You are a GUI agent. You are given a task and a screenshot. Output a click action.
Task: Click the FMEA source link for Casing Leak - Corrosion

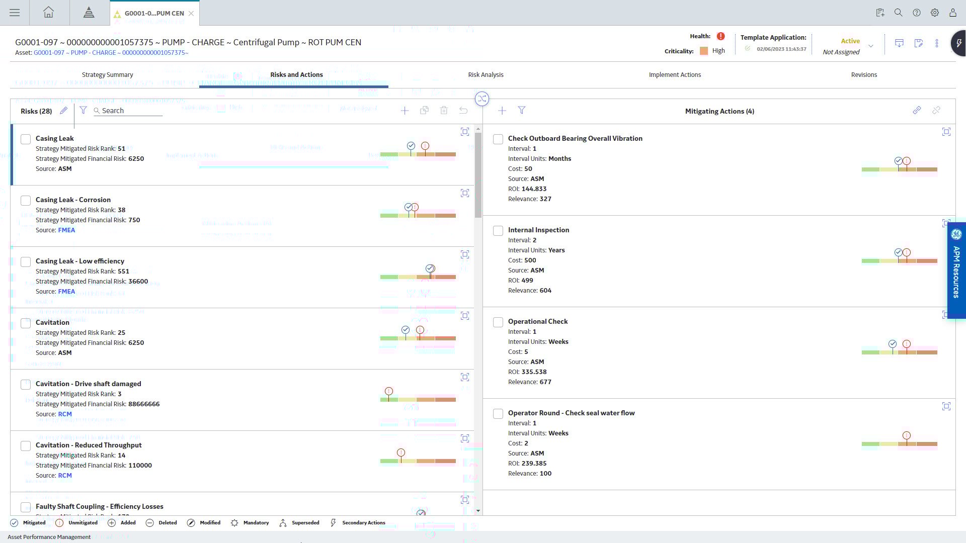[x=66, y=230]
